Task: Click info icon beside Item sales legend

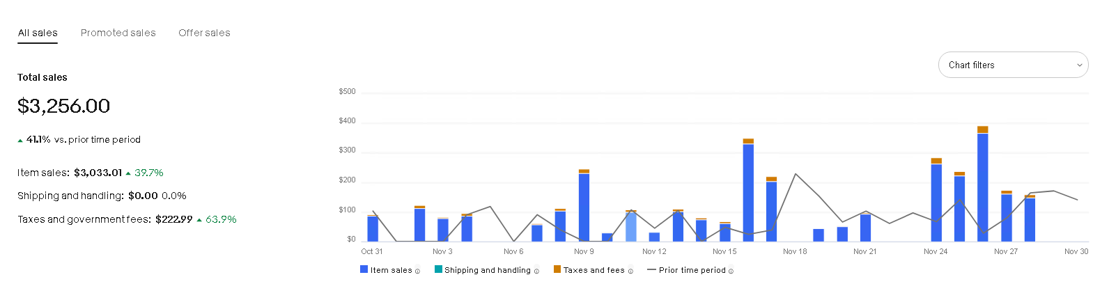Action: coord(417,271)
